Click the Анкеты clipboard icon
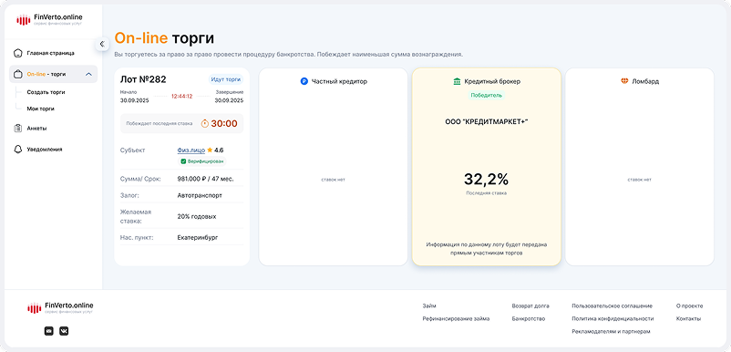The width and height of the screenshot is (731, 352). 17,129
